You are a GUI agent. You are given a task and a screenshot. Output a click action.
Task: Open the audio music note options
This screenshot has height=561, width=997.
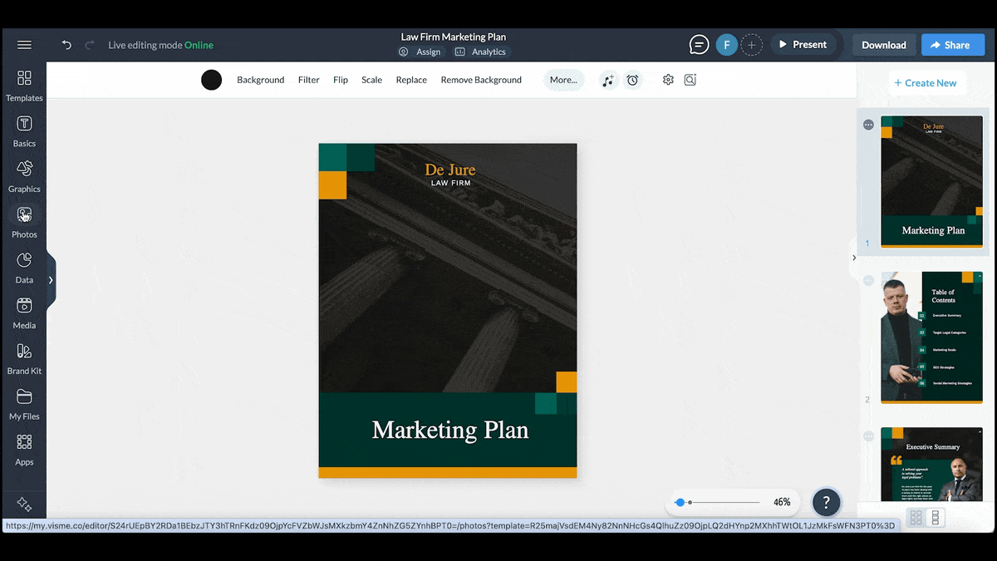click(609, 80)
